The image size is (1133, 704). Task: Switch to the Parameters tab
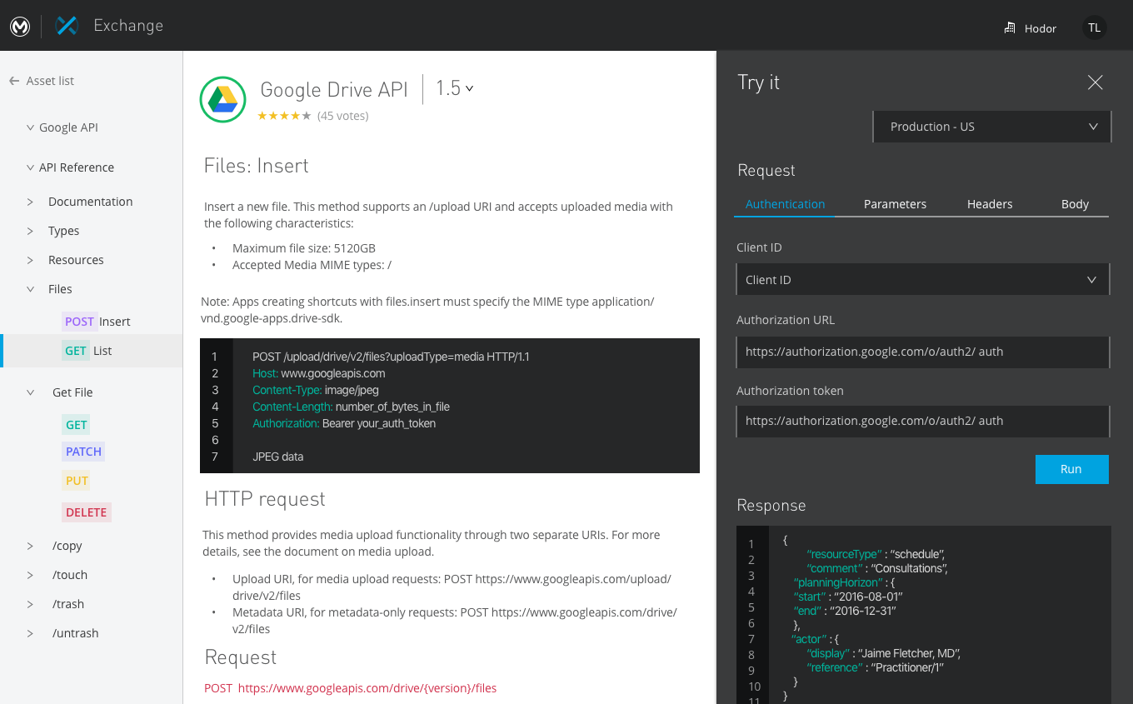pyautogui.click(x=895, y=204)
